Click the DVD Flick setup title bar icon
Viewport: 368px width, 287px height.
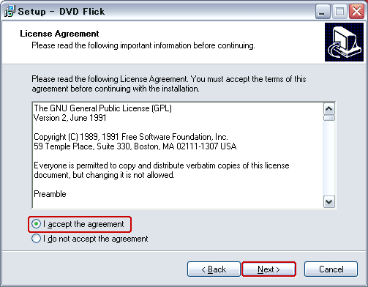click(x=10, y=11)
